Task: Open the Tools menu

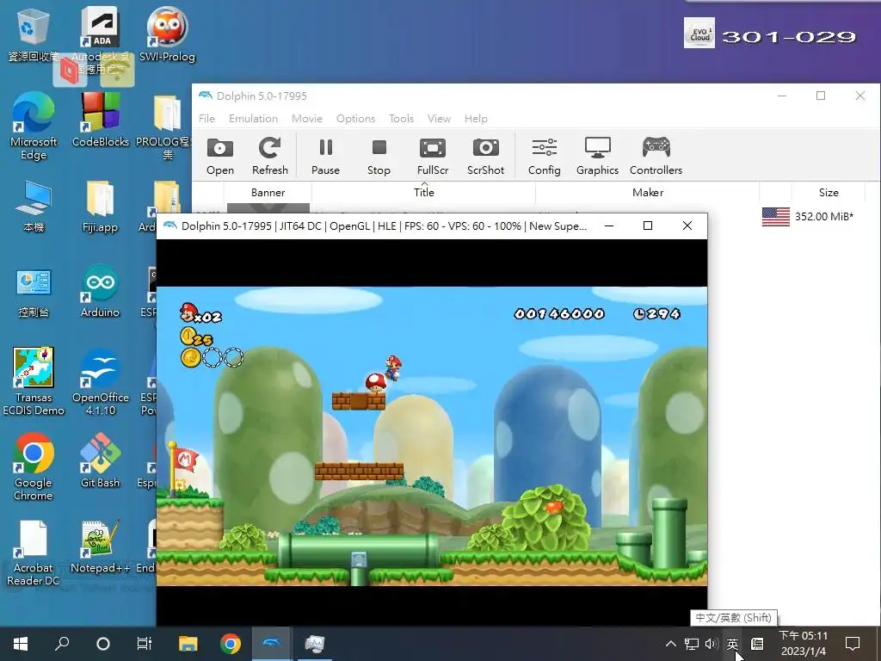Action: [x=401, y=119]
